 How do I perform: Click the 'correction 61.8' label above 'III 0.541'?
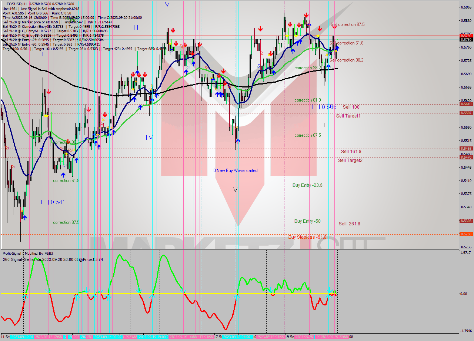[x=66, y=181]
